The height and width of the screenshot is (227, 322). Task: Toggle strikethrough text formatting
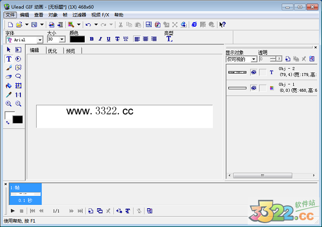click(x=117, y=39)
